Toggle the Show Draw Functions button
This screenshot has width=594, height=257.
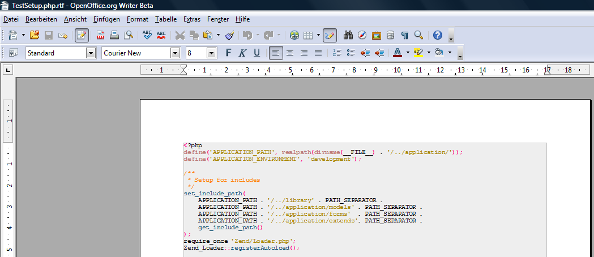(330, 35)
